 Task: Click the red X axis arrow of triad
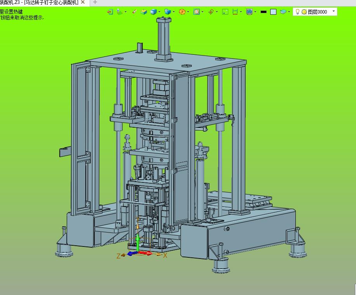point(145,253)
